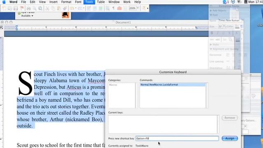Click the Insert Table toolbar icon
The width and height of the screenshot is (263, 148).
coord(95,8)
